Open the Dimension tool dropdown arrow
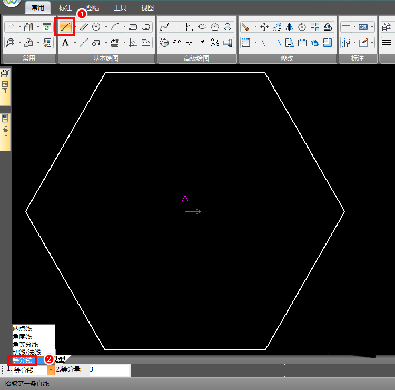 pyautogui.click(x=354, y=27)
